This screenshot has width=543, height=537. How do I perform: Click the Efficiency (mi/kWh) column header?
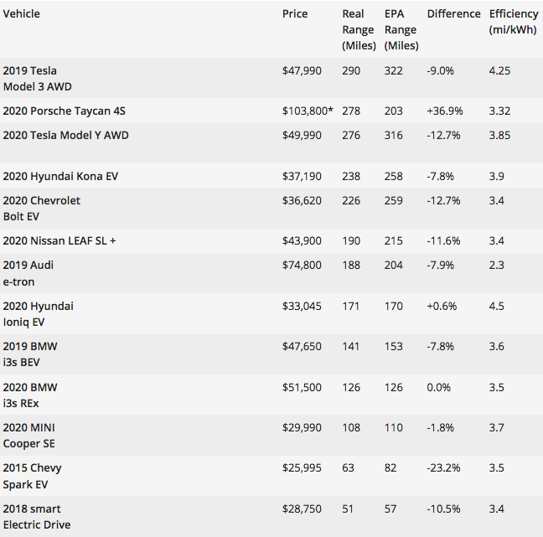click(515, 22)
